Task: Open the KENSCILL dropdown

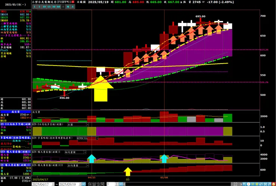Action: pos(97,138)
